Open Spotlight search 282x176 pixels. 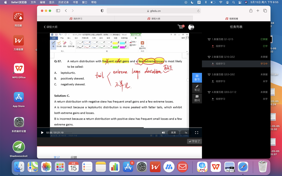tap(234, 2)
